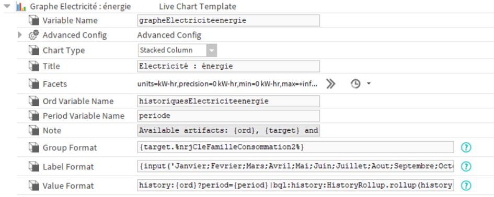Image resolution: width=494 pixels, height=197 pixels.
Task: Select the Ord Variable Name label
Action: click(x=78, y=101)
